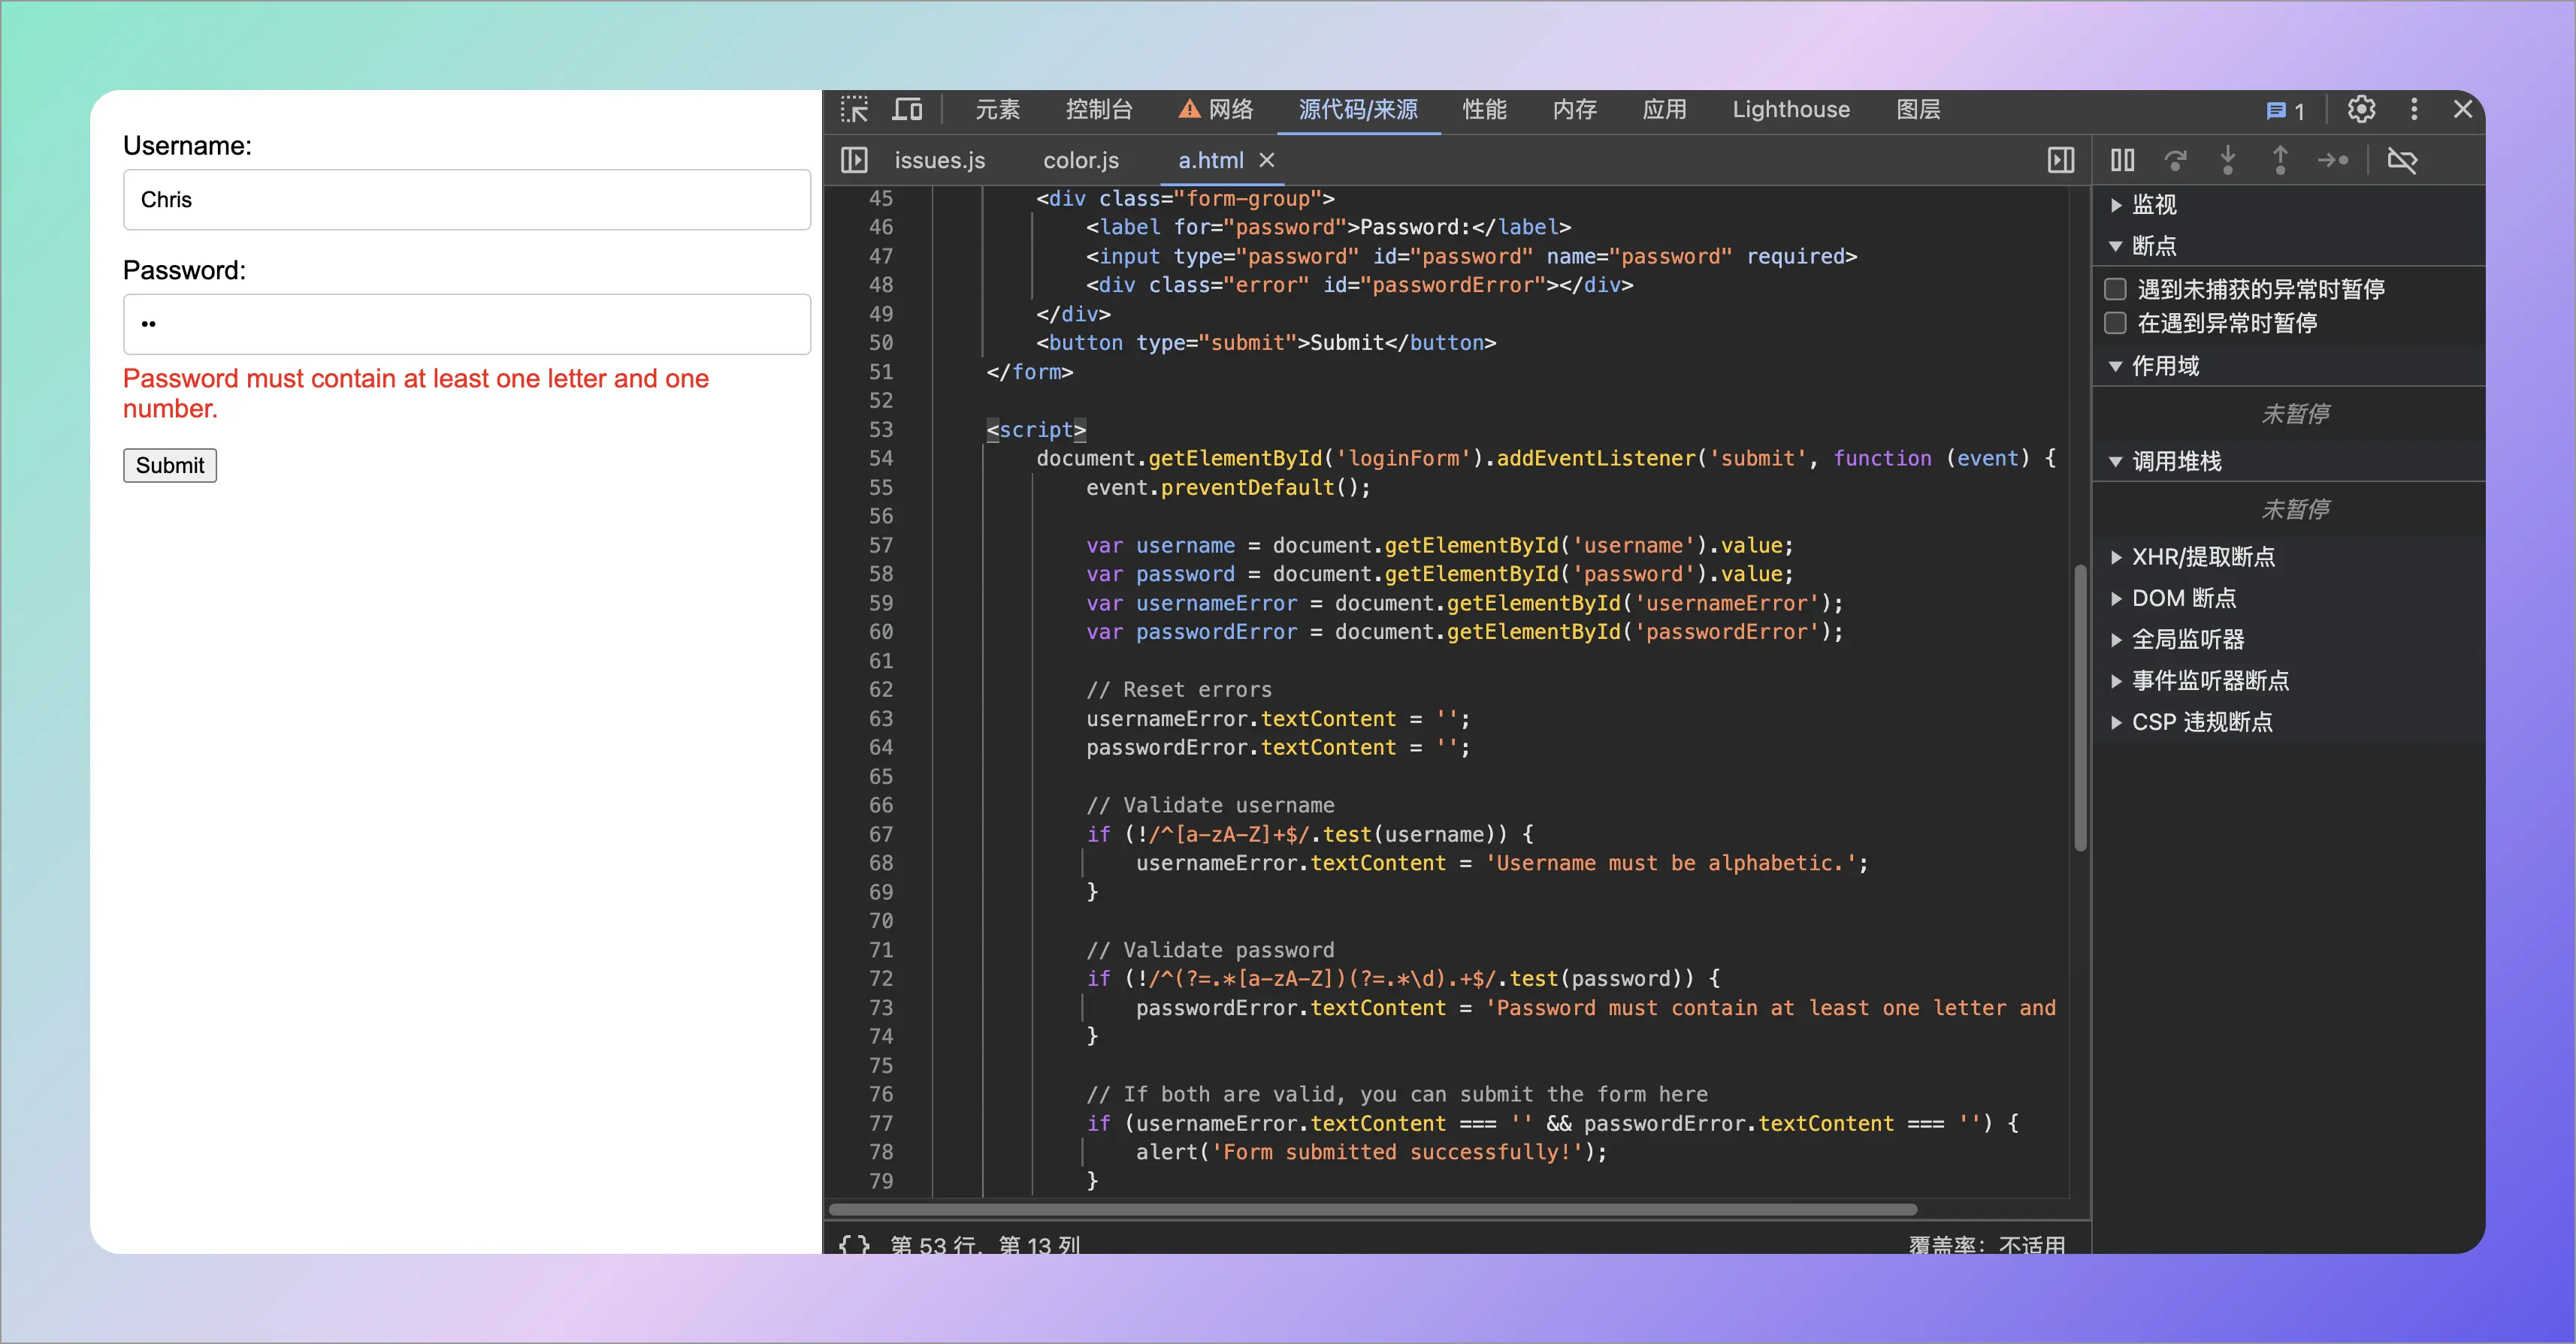Click the horizontal code scrollbar
The image size is (2576, 1344).
pos(1372,1209)
